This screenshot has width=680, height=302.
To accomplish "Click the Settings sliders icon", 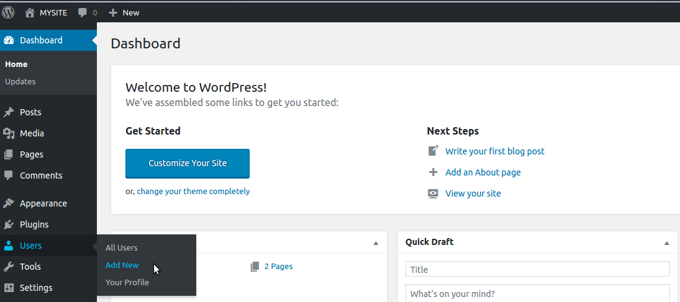I will point(9,288).
